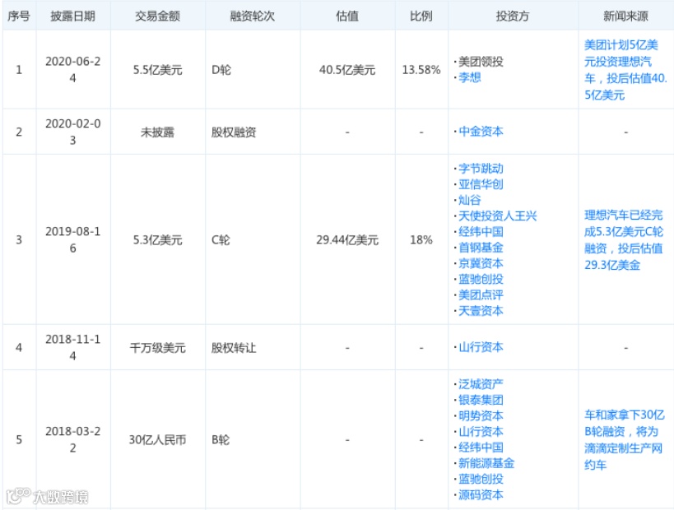Open news link 美团计划5亿美元投资理想汽车
Image resolution: width=674 pixels, height=510 pixels.
[x=625, y=70]
